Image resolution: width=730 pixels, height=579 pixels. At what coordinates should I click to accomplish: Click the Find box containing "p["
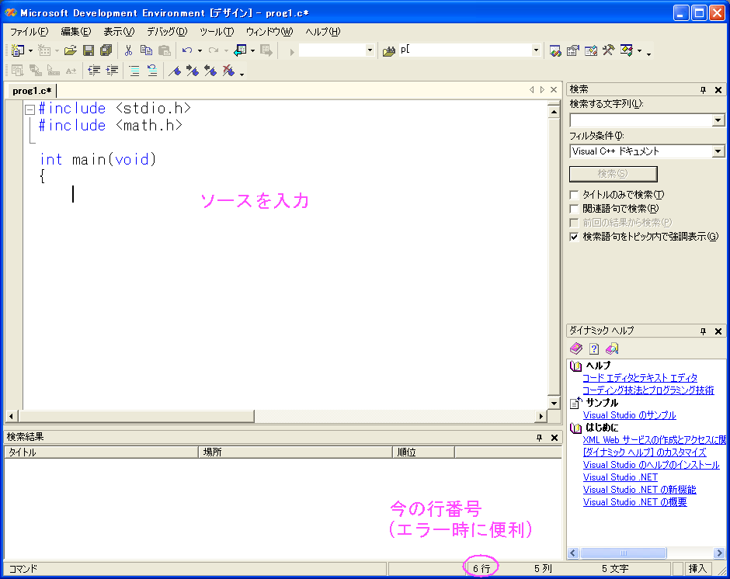click(x=464, y=50)
